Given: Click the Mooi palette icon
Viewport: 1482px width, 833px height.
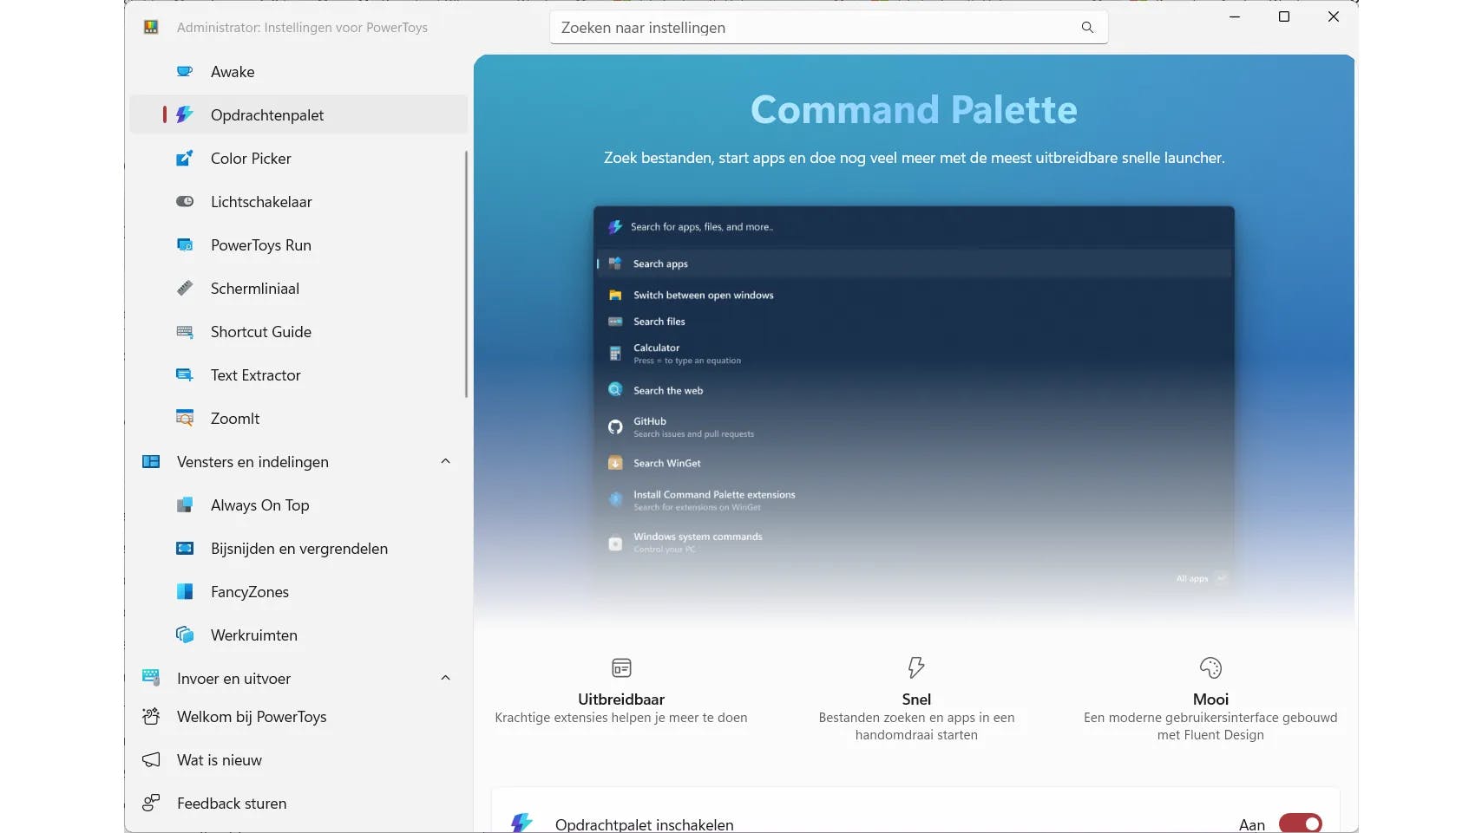Looking at the screenshot, I should click(x=1210, y=668).
